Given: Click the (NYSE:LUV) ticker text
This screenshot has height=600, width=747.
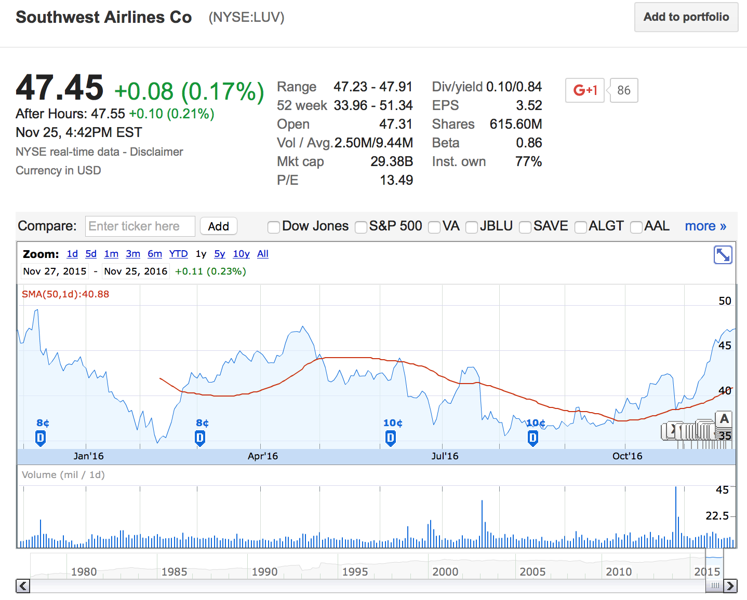Looking at the screenshot, I should pyautogui.click(x=246, y=18).
